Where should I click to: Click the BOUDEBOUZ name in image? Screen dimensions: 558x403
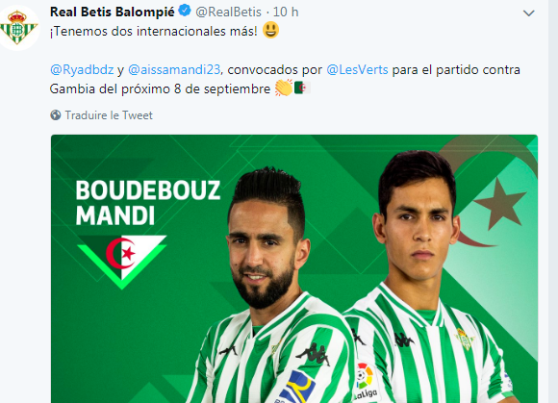[148, 190]
